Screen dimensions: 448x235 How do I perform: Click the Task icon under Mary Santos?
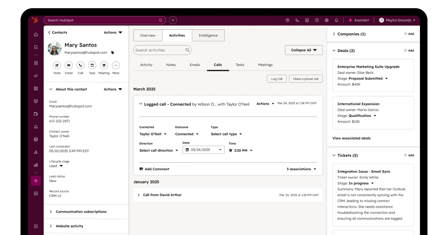92,65
